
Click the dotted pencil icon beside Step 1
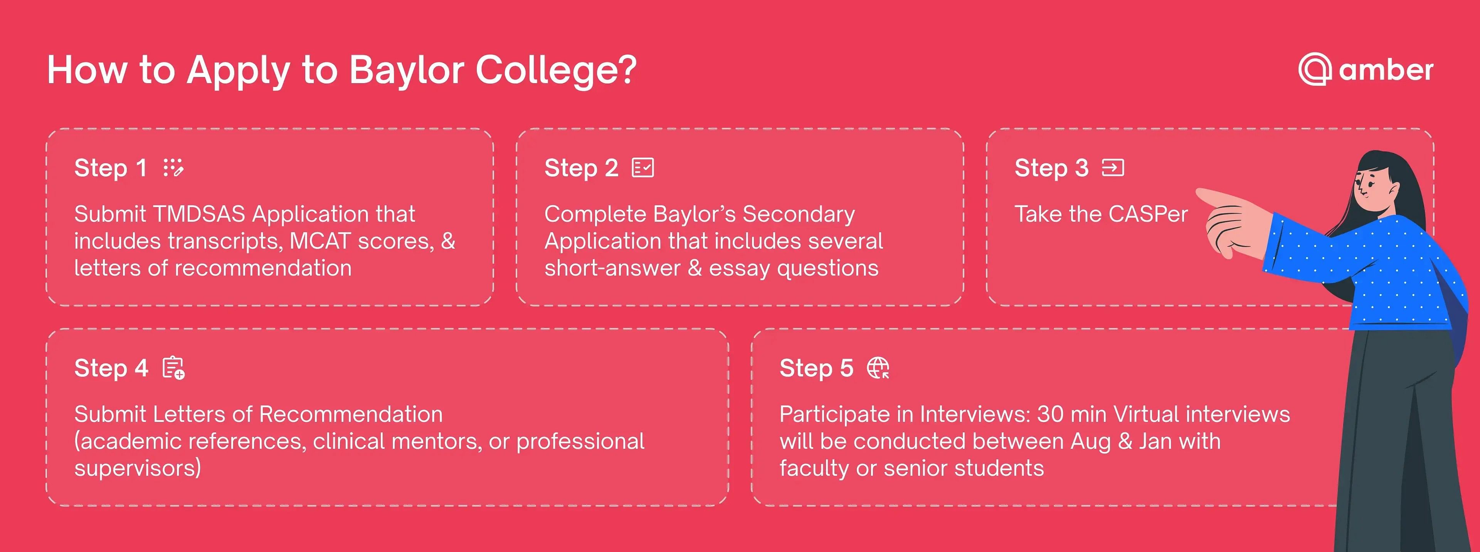coord(173,168)
